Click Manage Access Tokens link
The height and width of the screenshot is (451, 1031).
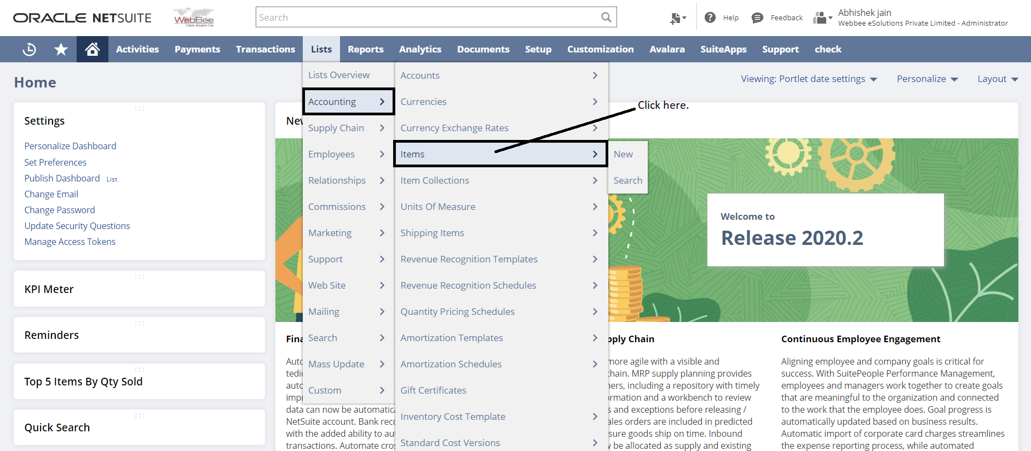pyautogui.click(x=70, y=242)
